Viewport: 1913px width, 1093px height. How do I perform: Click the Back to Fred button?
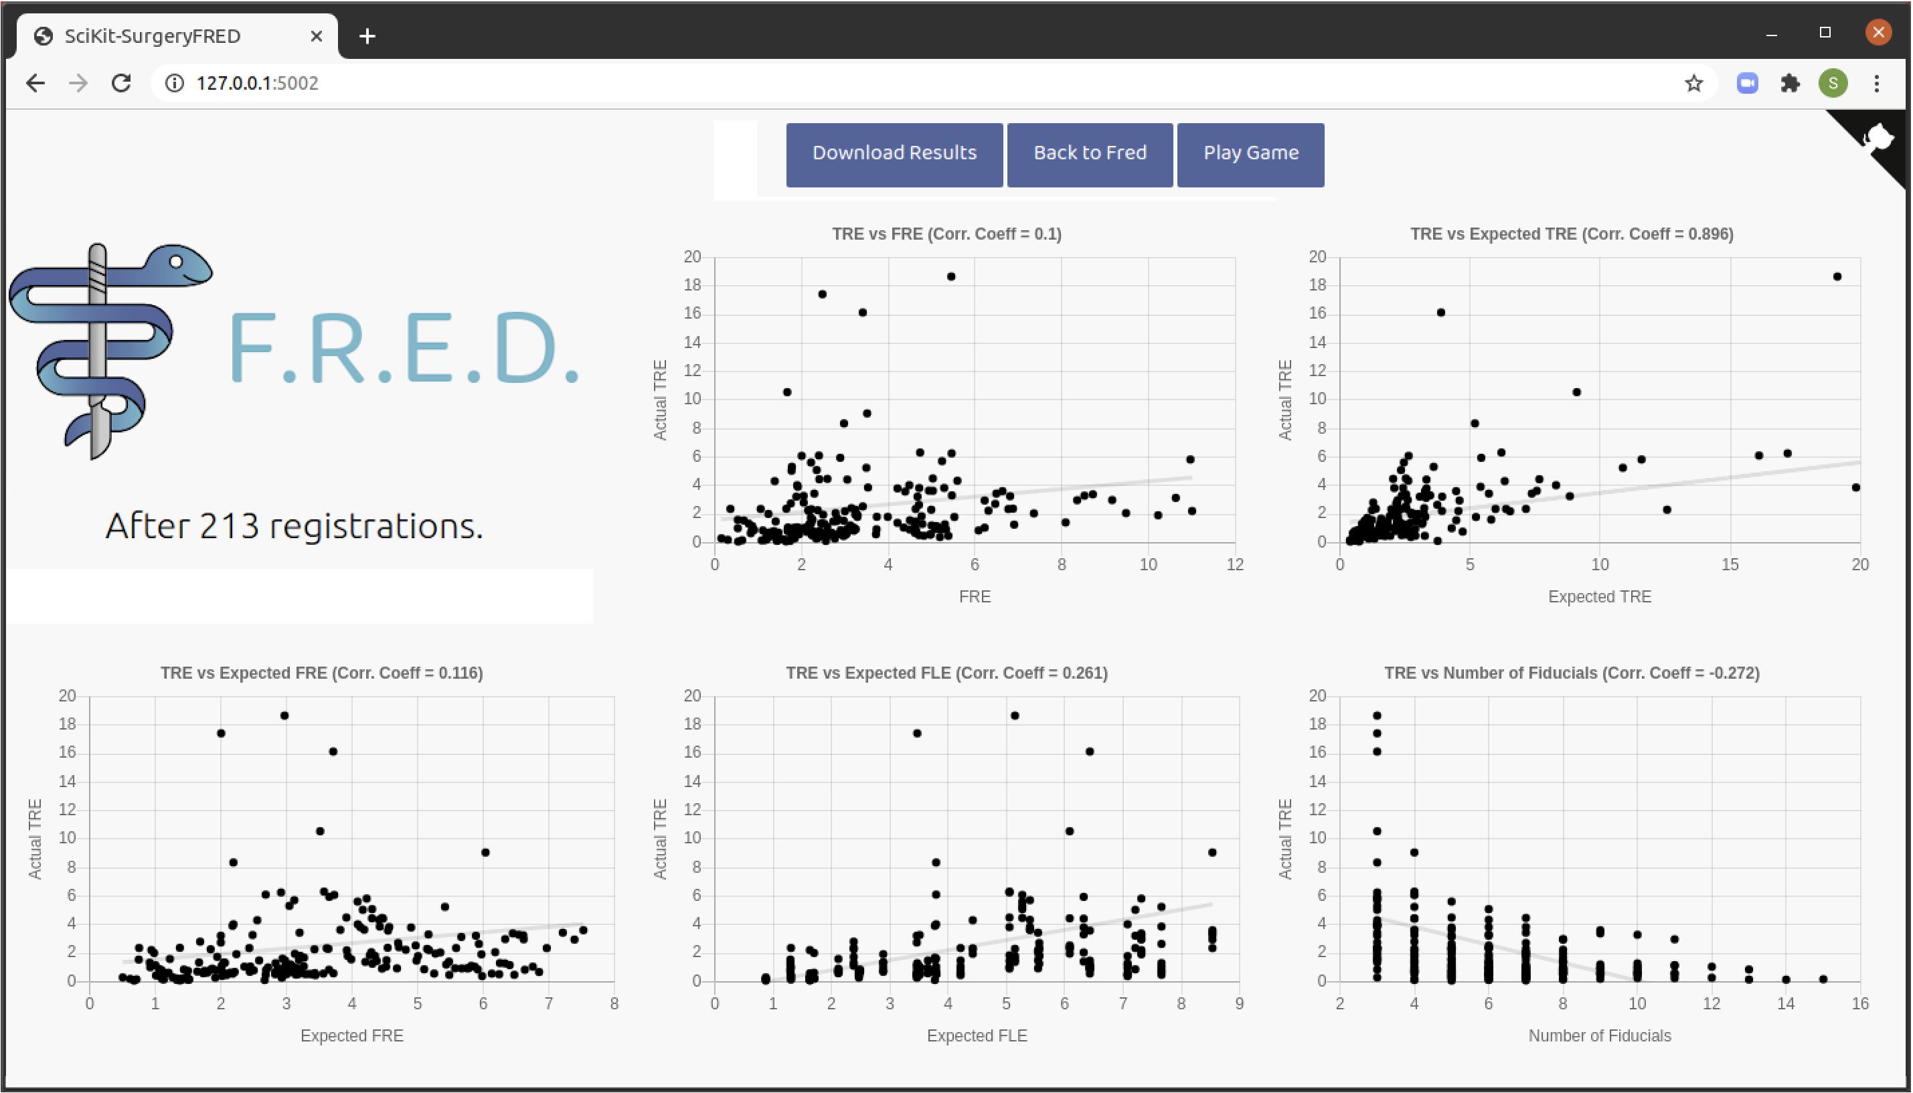click(x=1090, y=154)
